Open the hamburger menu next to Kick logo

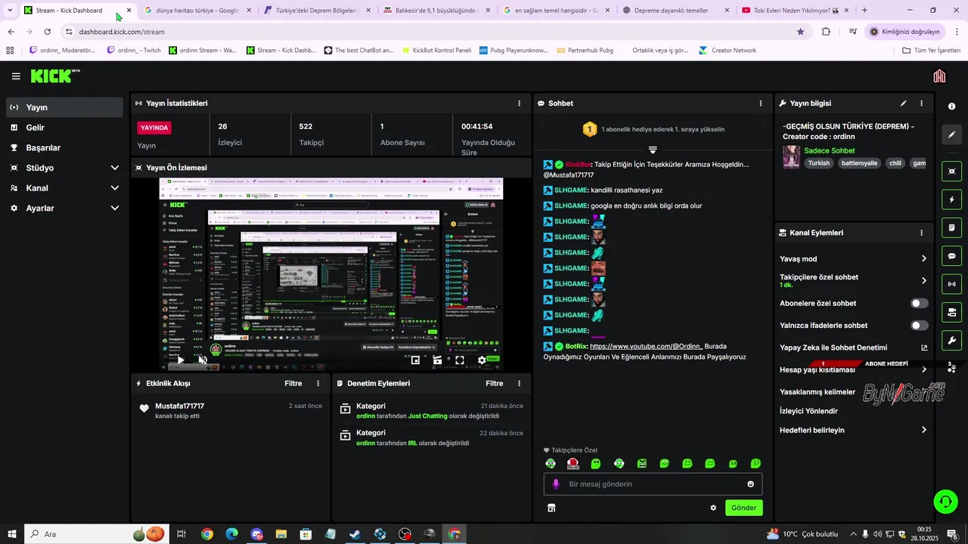coord(16,76)
